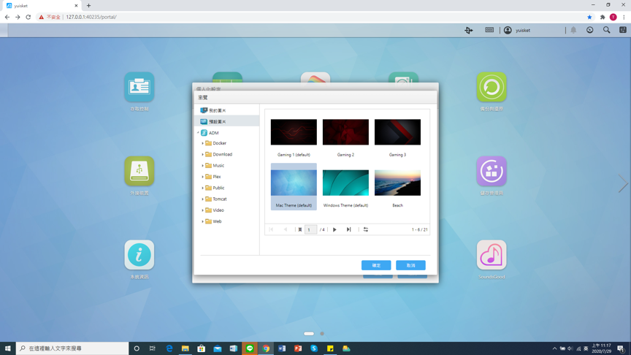Screen dimensions: 631x355
Task: Select the Plex folder label
Action: coord(216,177)
